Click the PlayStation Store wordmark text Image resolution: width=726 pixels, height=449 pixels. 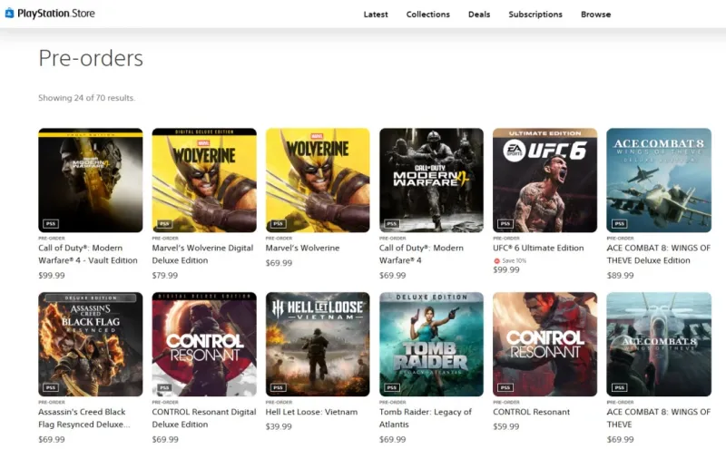pyautogui.click(x=56, y=14)
